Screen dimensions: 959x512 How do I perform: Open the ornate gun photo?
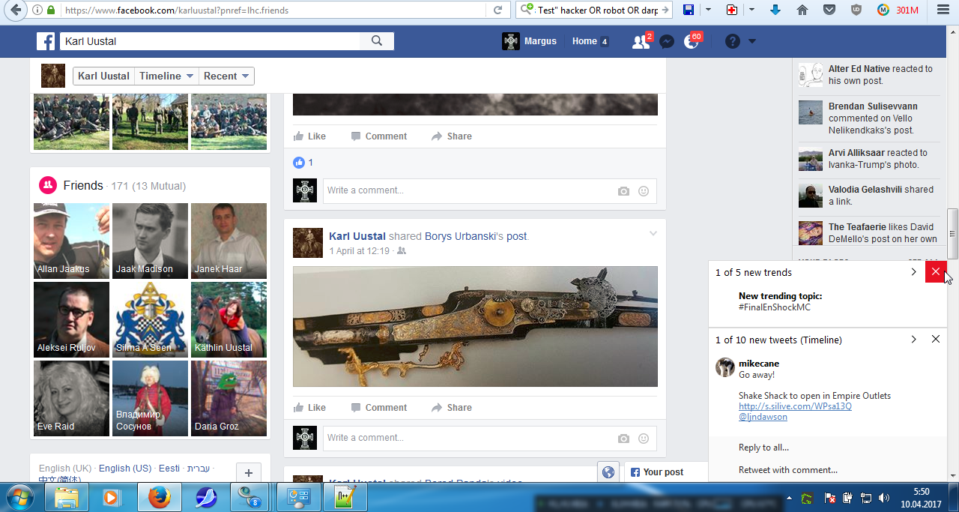[475, 326]
